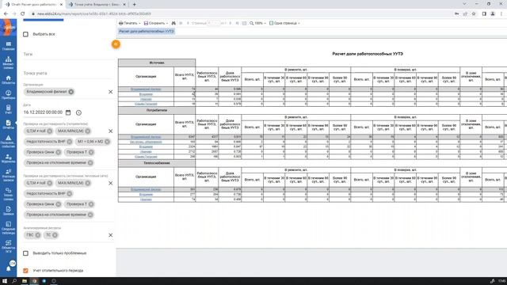507x285 pixels.
Task: Open the Печатать dropdown in the report toolbar
Action: (129, 23)
